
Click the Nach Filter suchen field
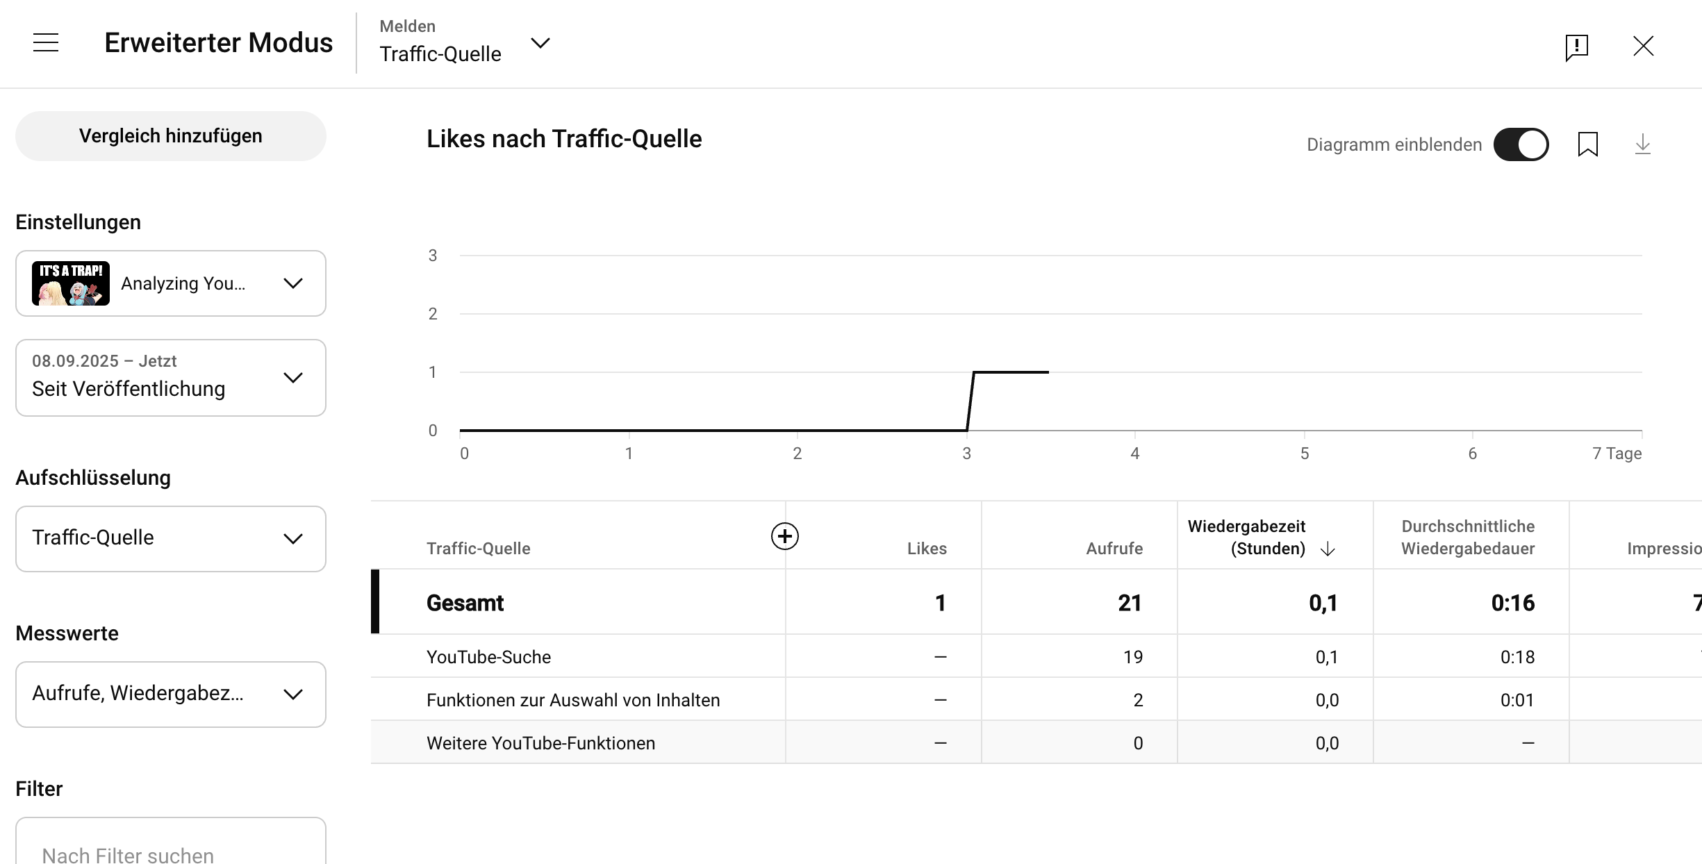pos(171,854)
